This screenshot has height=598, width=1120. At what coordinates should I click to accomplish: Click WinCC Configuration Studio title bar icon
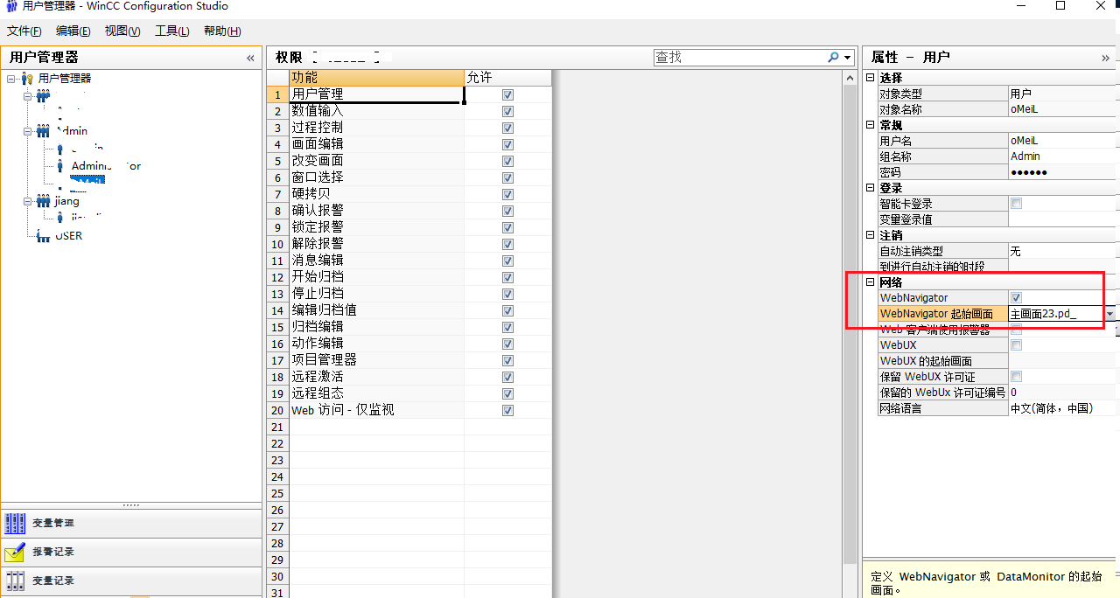pos(11,6)
